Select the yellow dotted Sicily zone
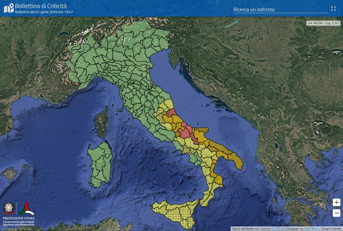The image size is (343, 231). [176, 213]
